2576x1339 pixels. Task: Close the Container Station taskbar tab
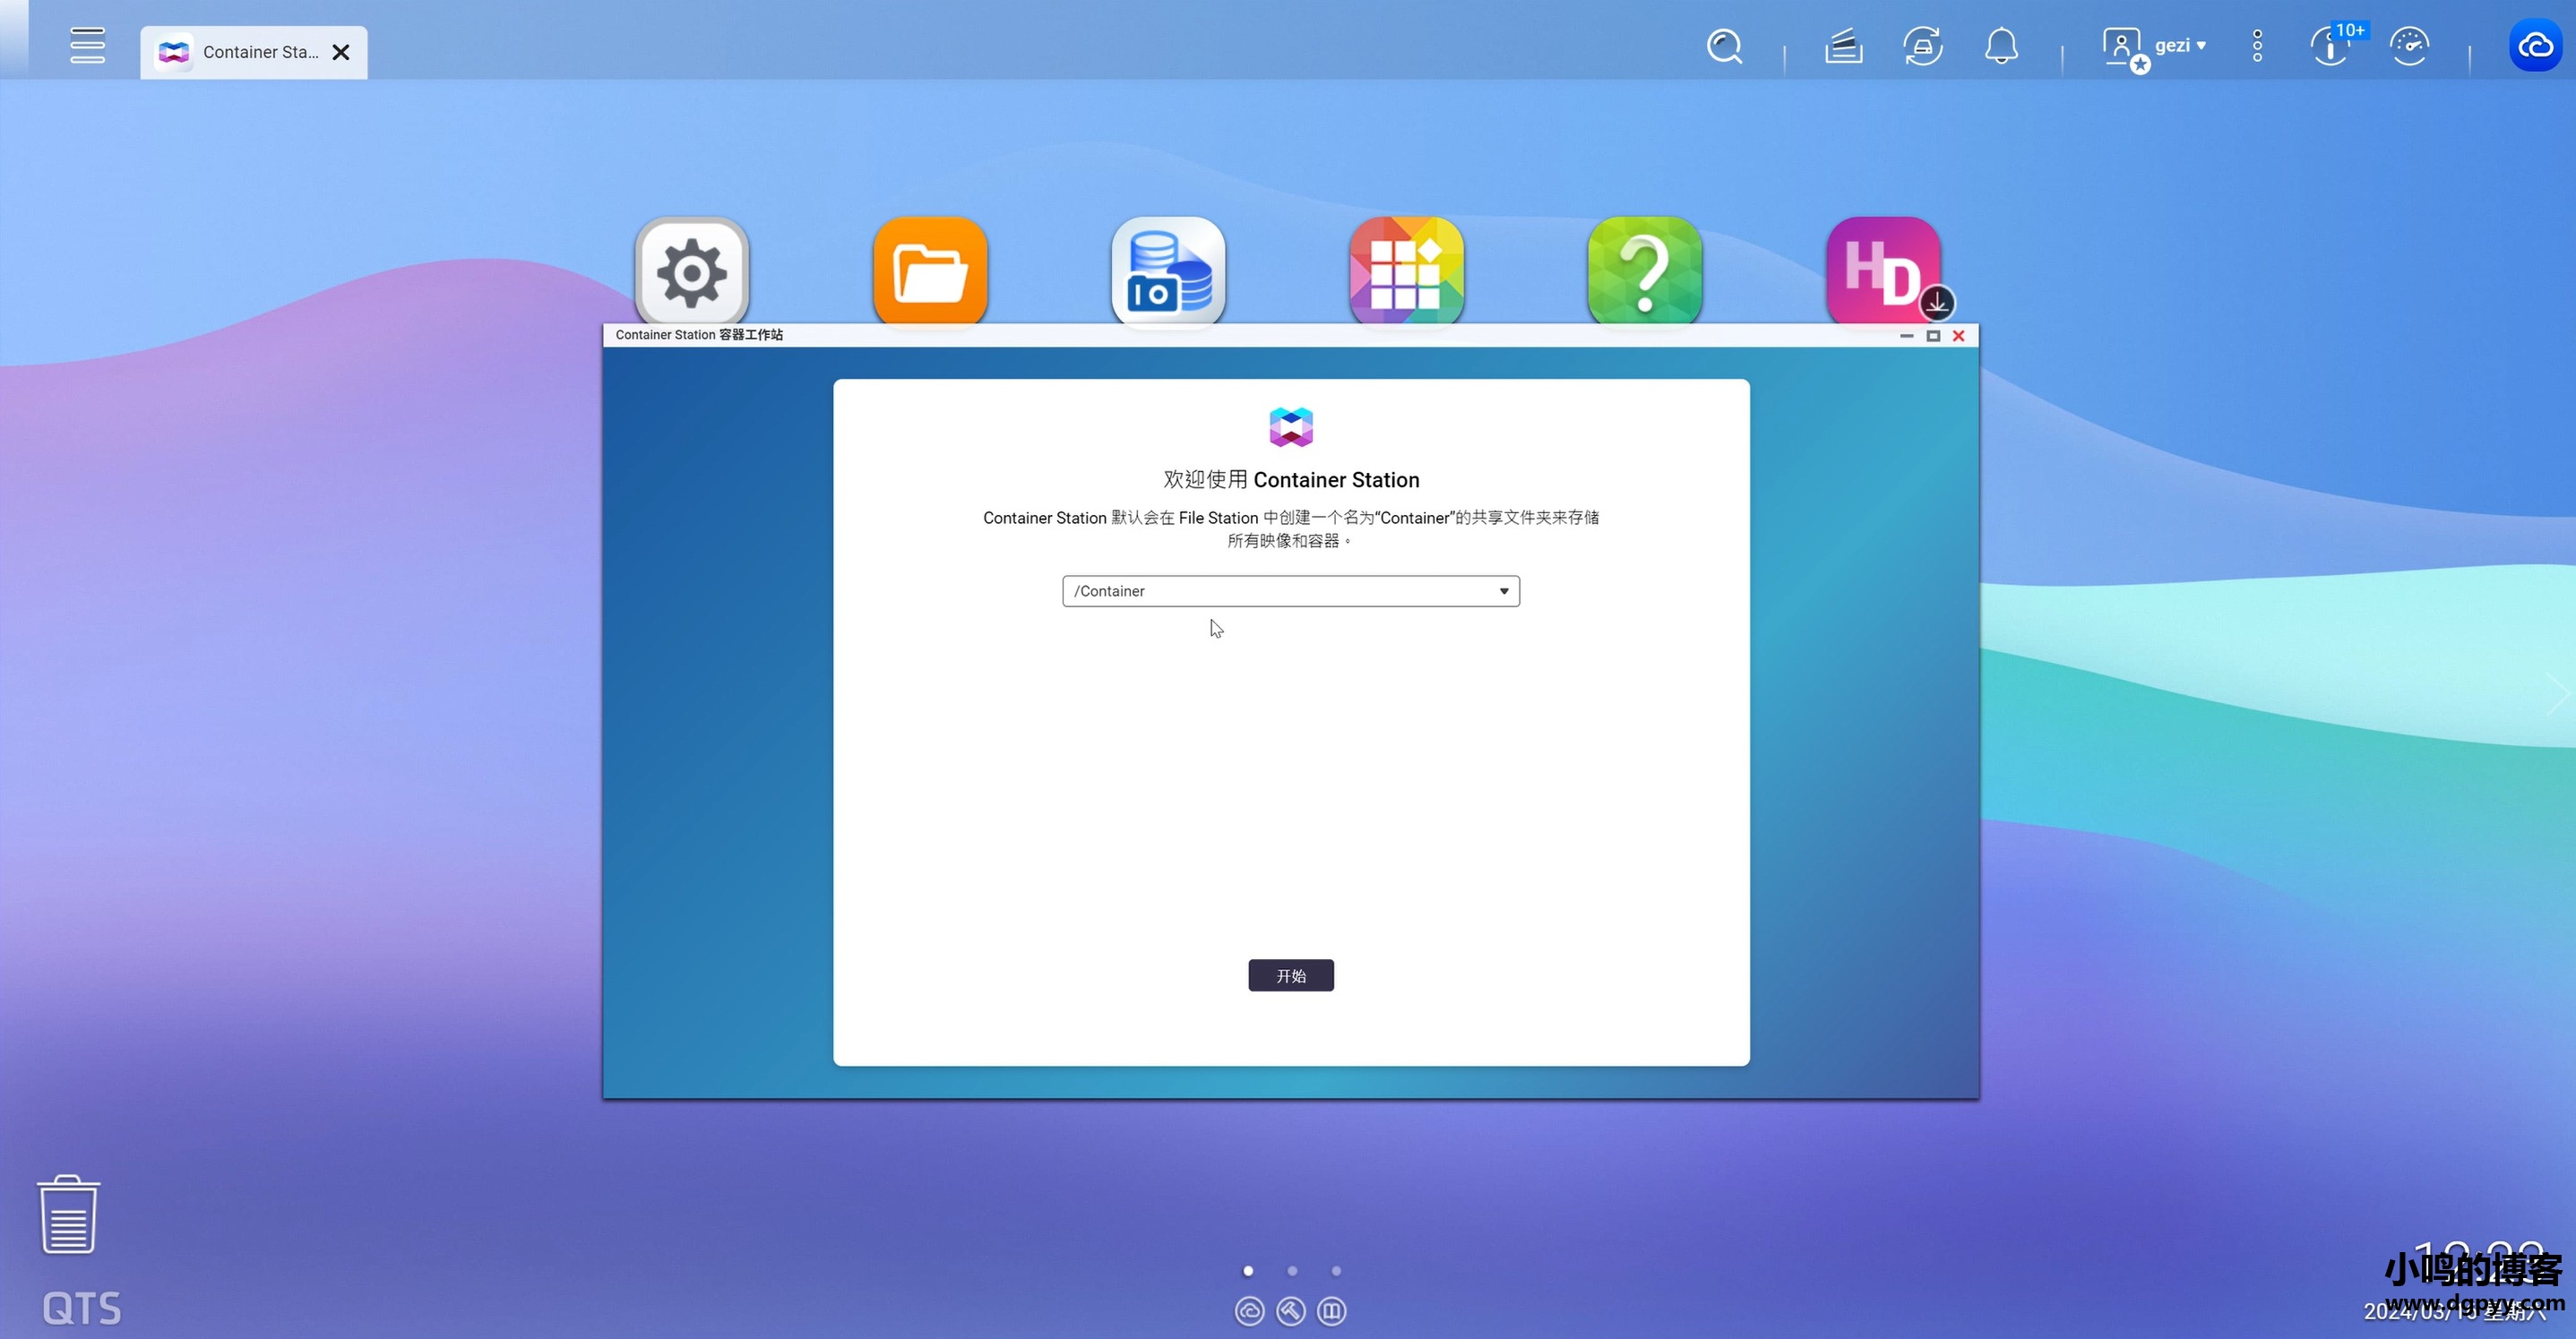[x=341, y=52]
